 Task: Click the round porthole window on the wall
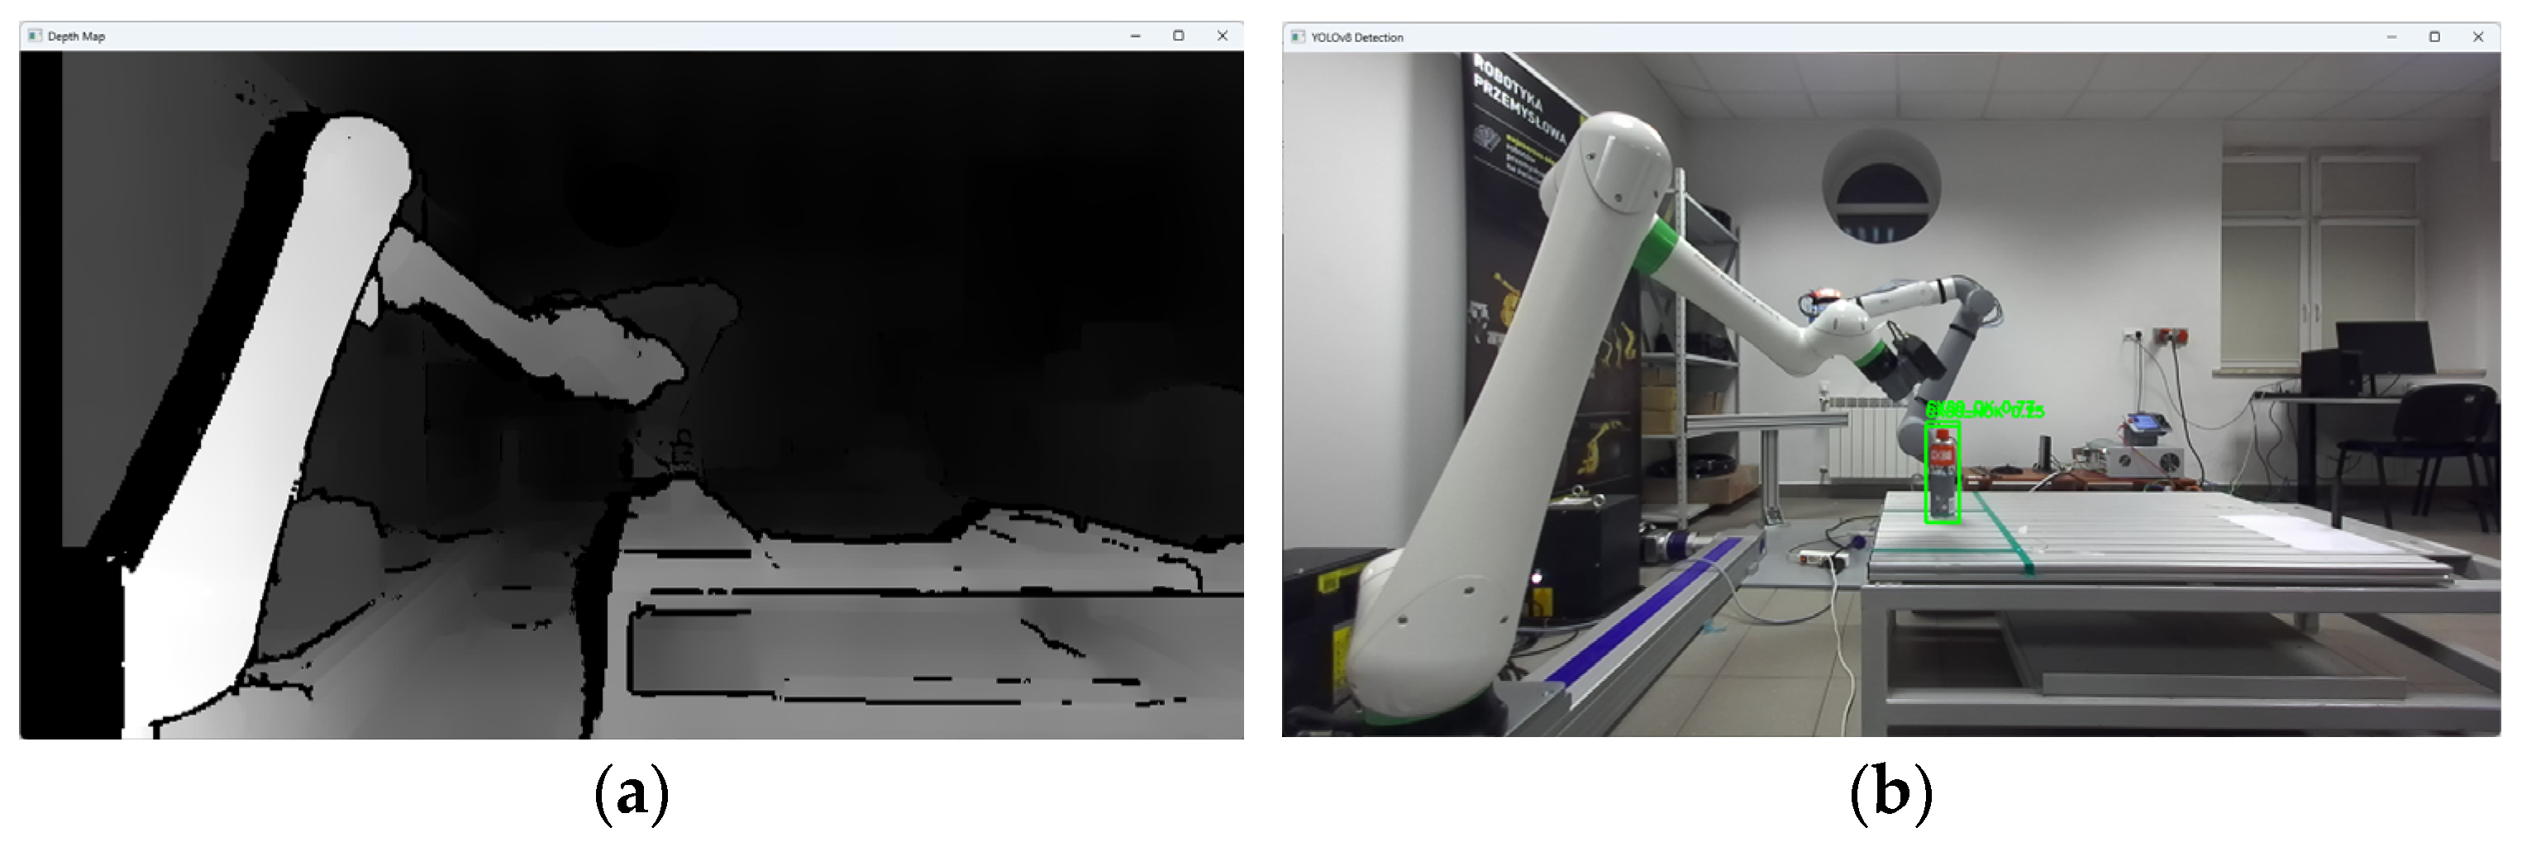[1881, 186]
